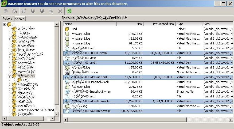Click the 224.73 KB size cell

tap(136, 87)
